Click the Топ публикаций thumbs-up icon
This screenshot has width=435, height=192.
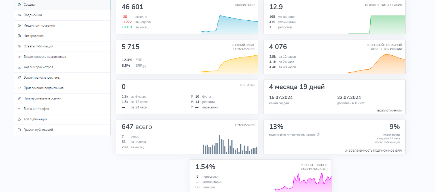point(19,119)
